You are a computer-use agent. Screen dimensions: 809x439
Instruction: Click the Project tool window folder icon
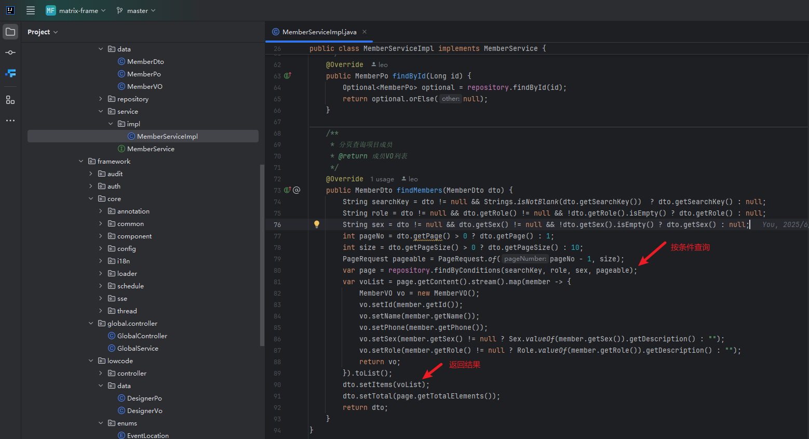point(10,32)
